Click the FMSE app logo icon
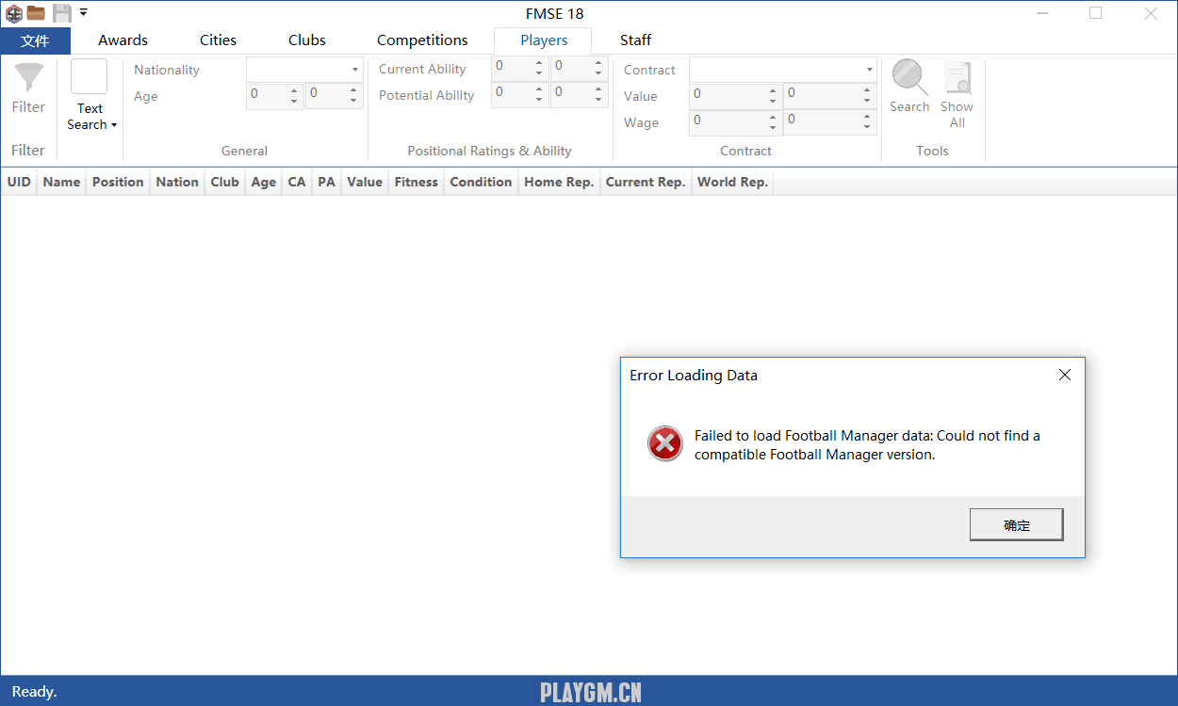Screen dimensions: 1178x706 coord(14,13)
